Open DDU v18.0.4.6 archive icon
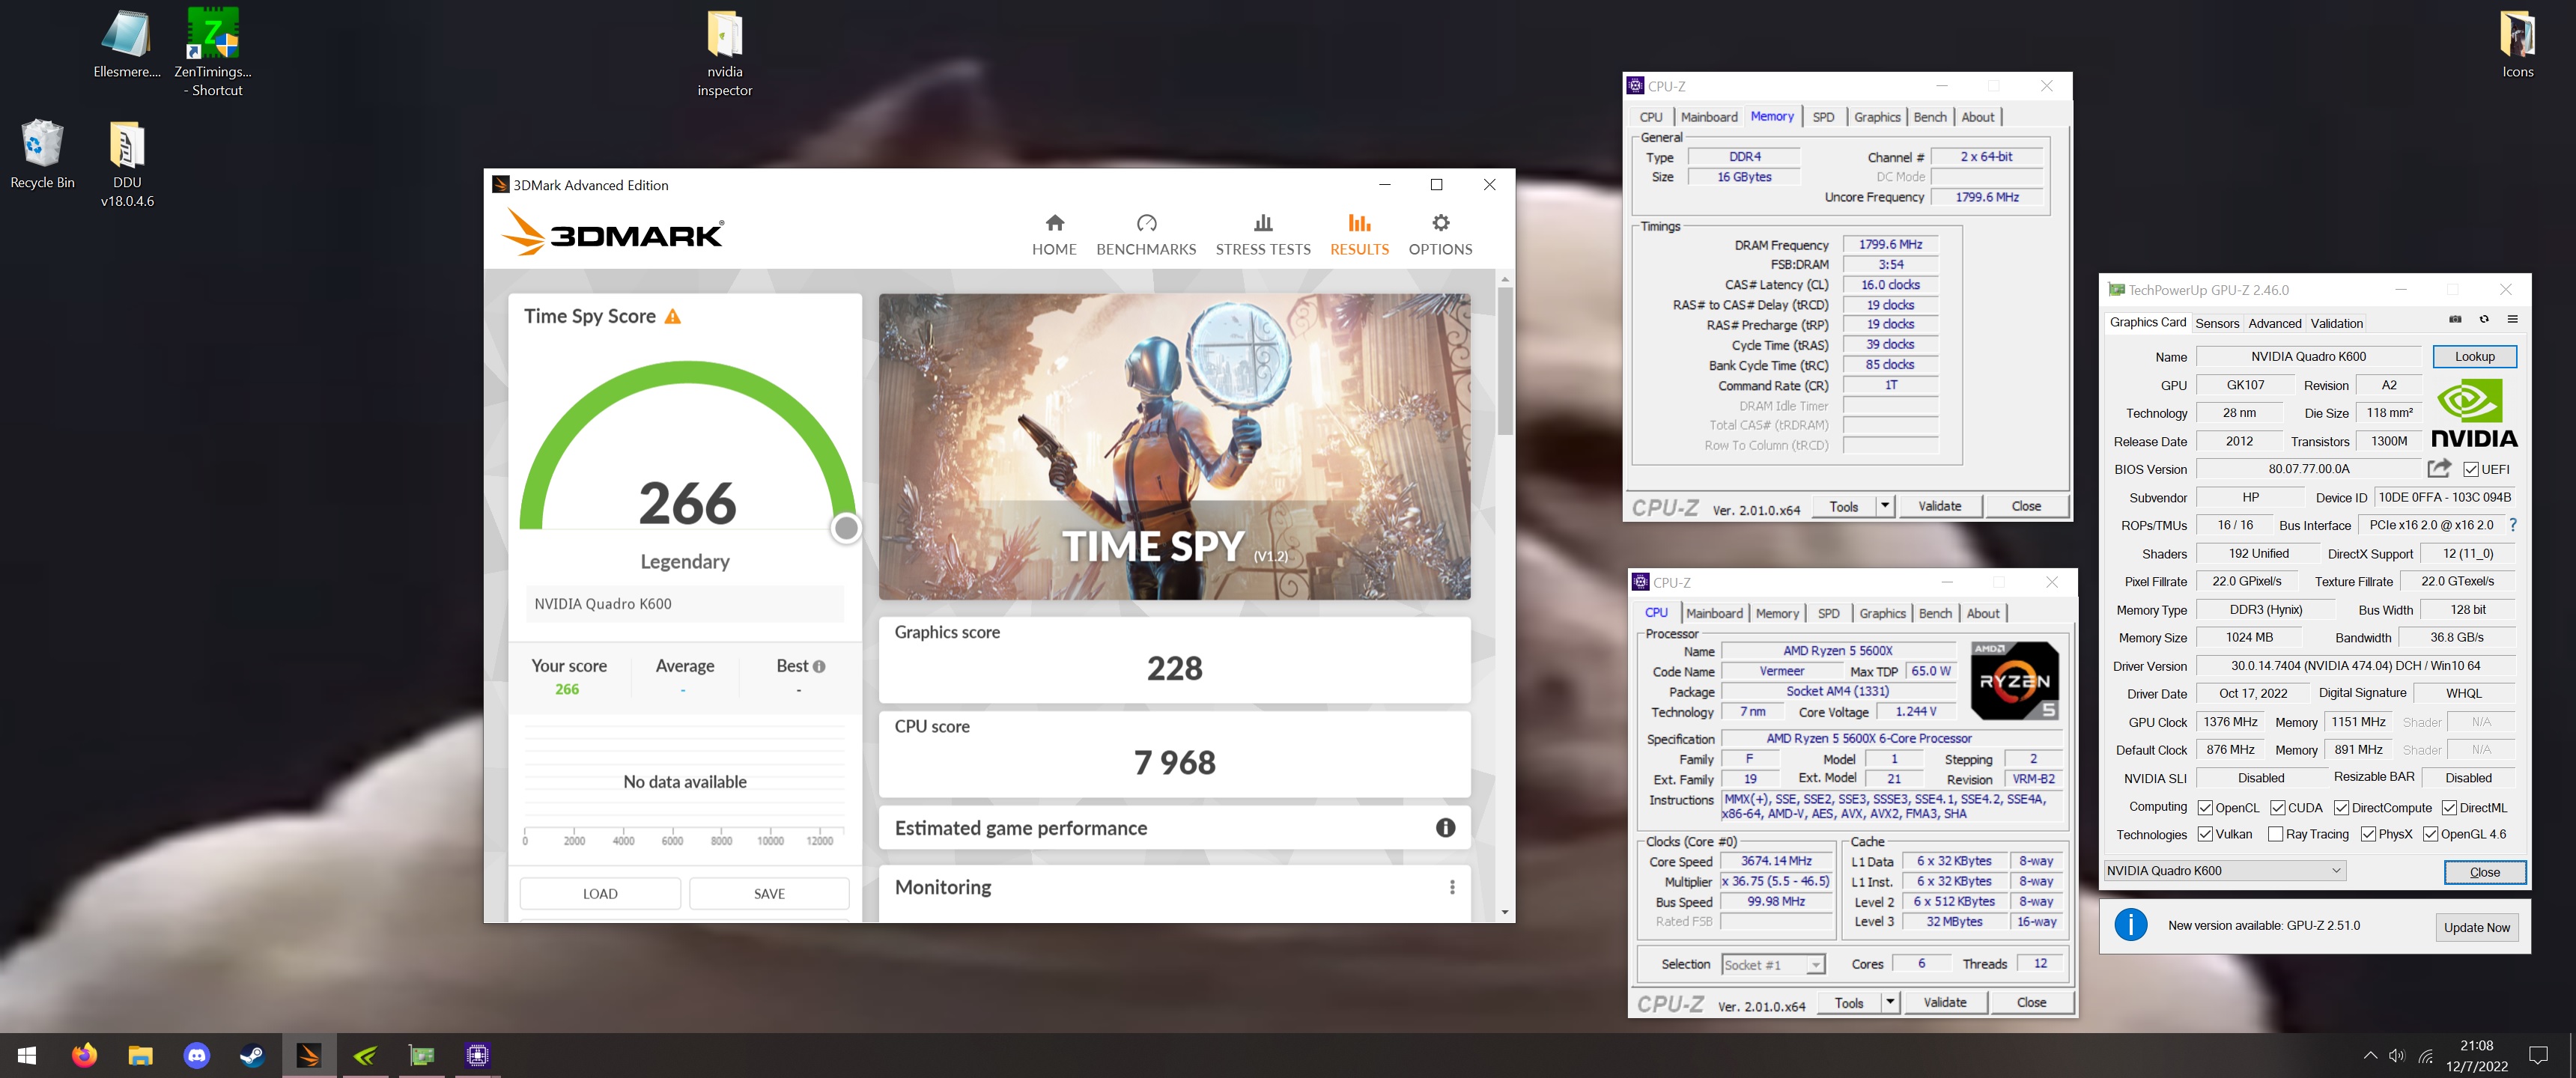Viewport: 2576px width, 1078px height. click(127, 164)
